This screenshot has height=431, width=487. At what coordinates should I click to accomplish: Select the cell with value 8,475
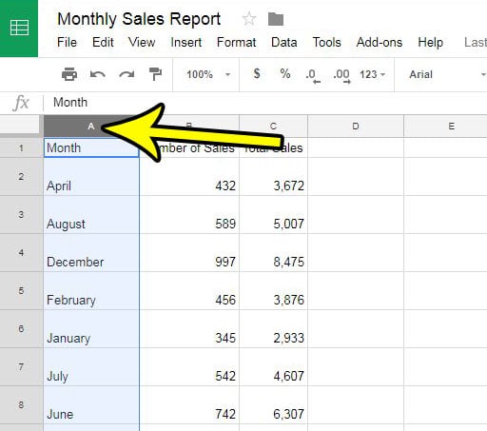[273, 253]
